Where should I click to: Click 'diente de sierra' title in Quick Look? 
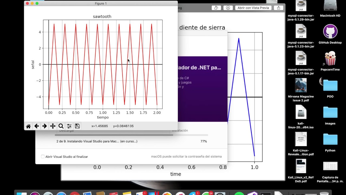tap(202, 27)
